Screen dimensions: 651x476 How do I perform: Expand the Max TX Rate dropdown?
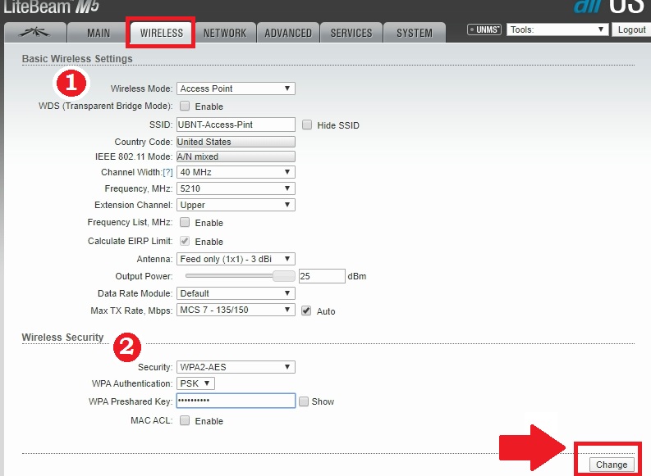(236, 310)
